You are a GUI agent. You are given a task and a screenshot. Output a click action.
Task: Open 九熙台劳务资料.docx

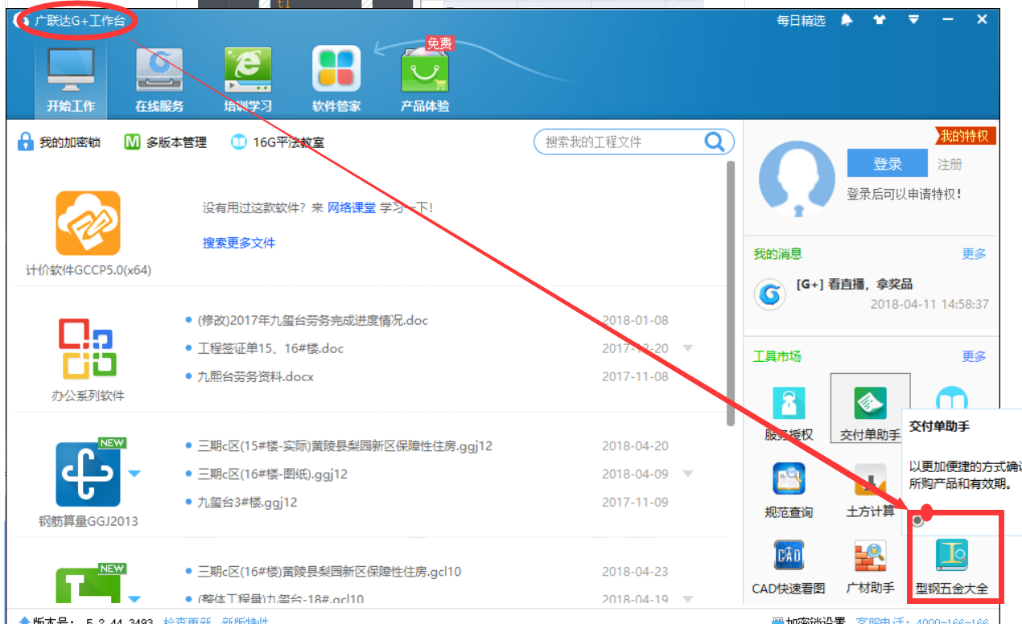pos(256,376)
